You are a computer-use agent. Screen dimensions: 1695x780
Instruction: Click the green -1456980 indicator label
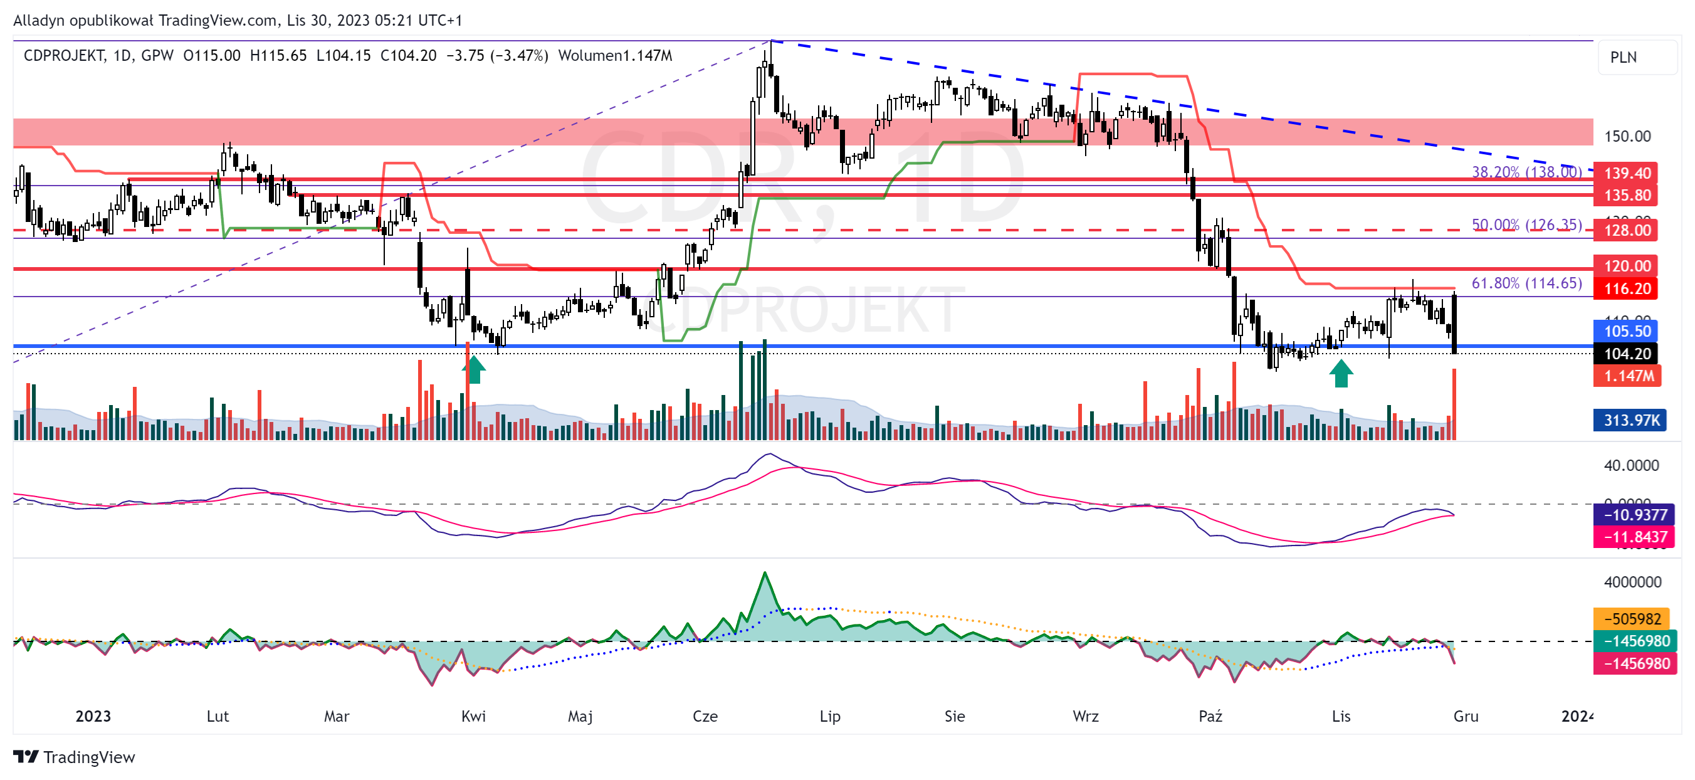coord(1635,642)
